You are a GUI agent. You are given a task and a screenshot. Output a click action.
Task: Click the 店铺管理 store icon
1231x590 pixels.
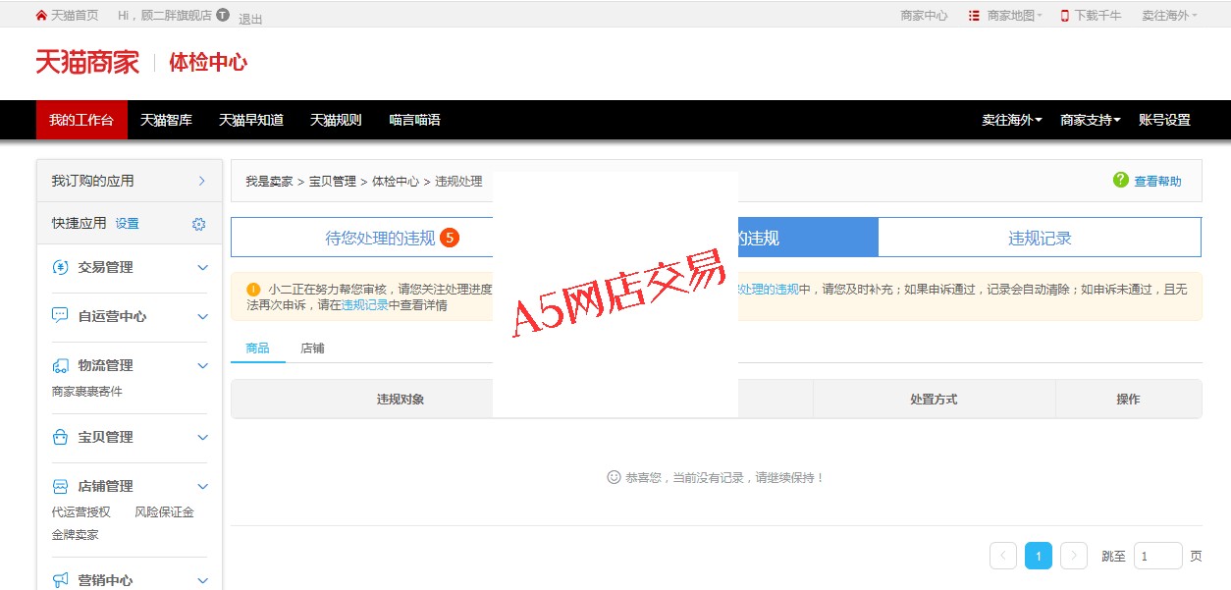[60, 486]
